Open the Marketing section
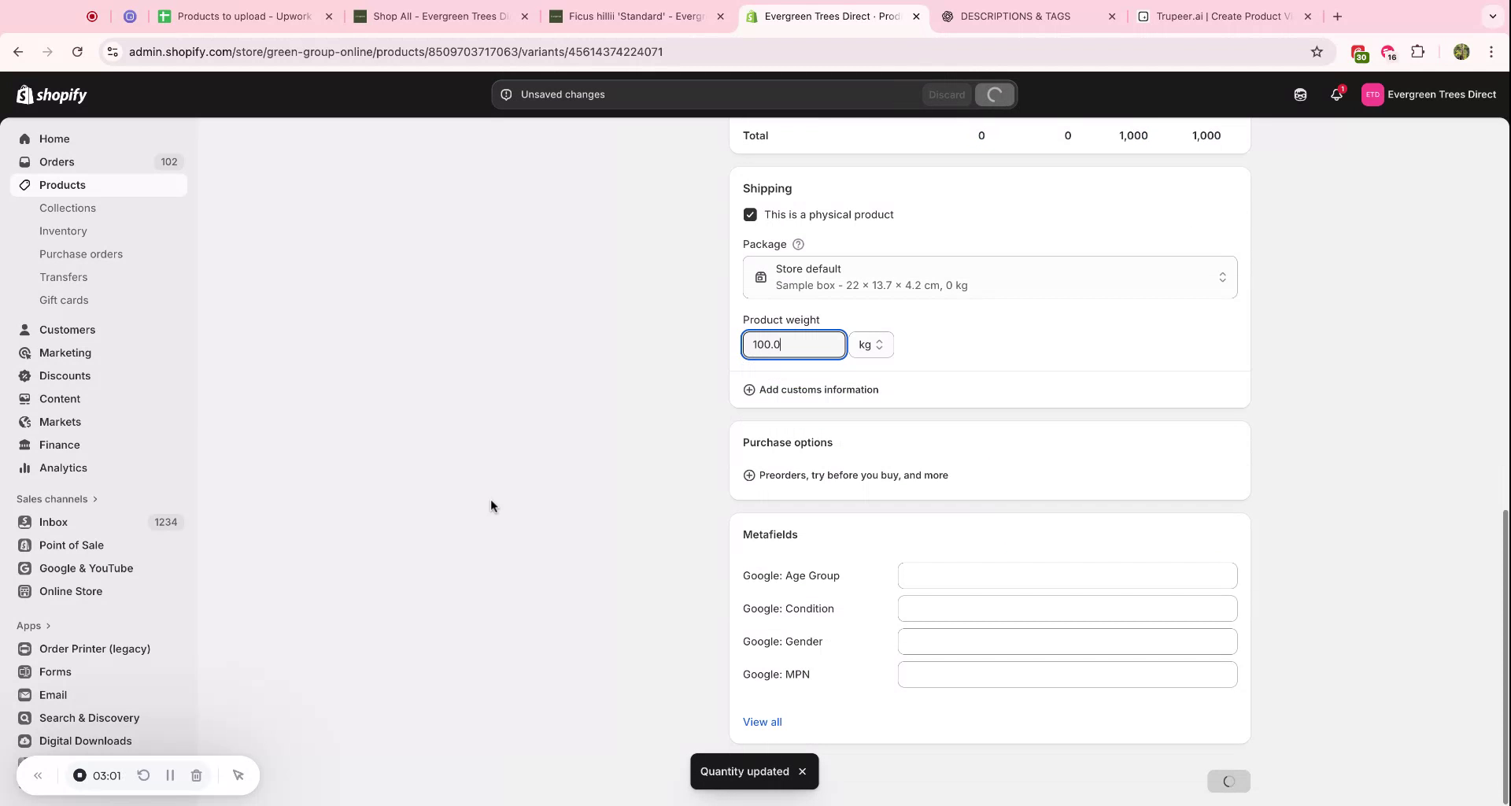The height and width of the screenshot is (806, 1511). (65, 353)
